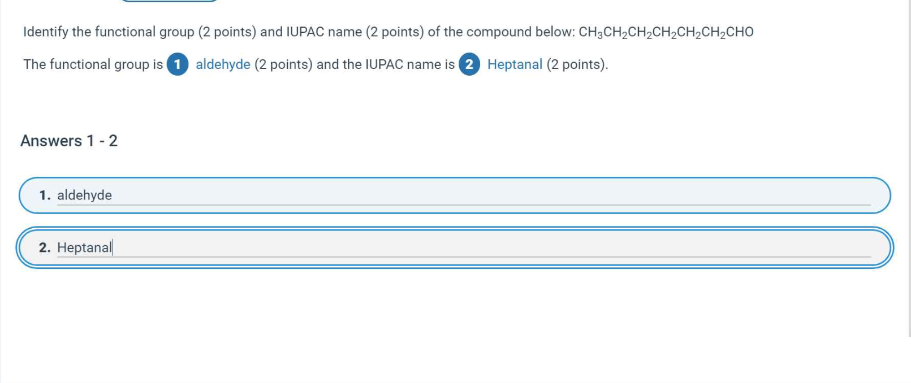
Task: Click "(2 points)." right after blue Heptanal
Action: tap(577, 64)
